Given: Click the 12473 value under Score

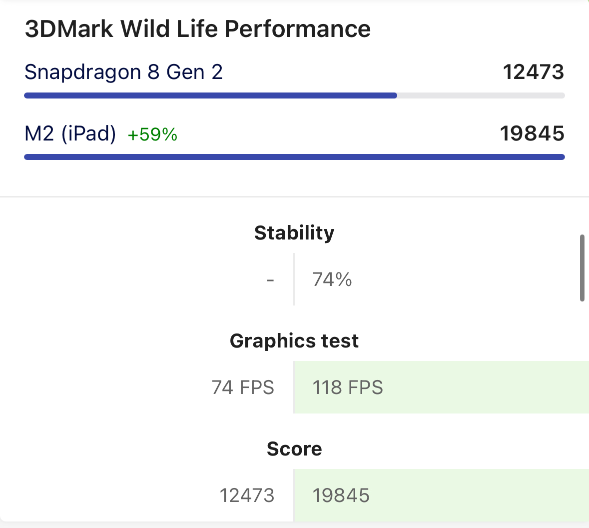Looking at the screenshot, I should (247, 495).
